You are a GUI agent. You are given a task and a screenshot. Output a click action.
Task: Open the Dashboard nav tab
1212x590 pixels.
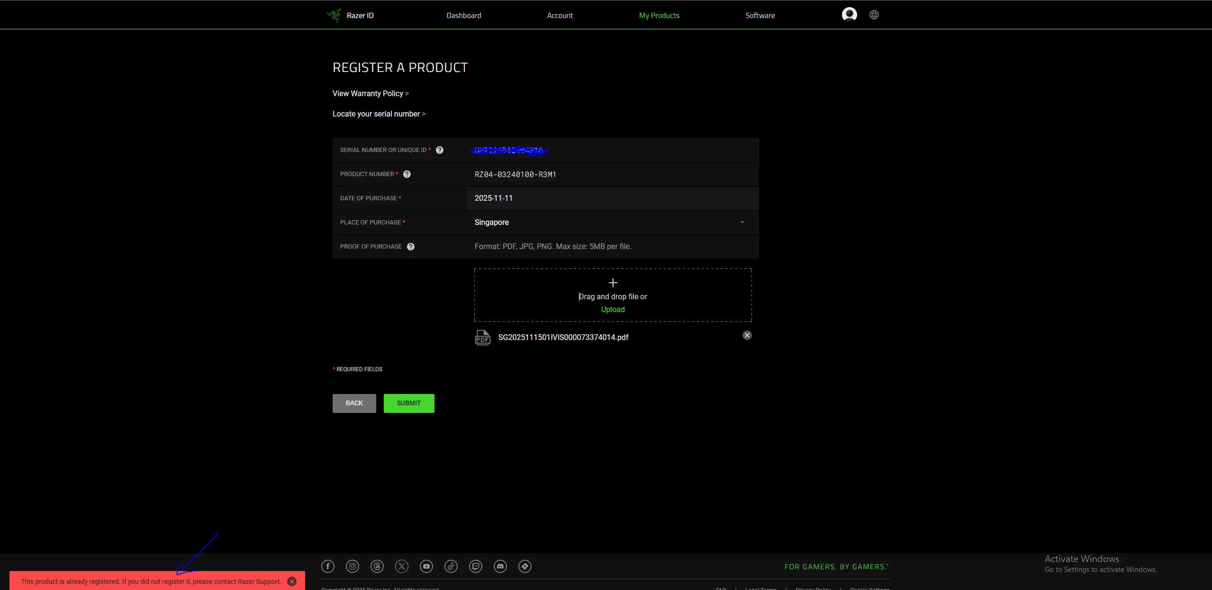point(463,16)
